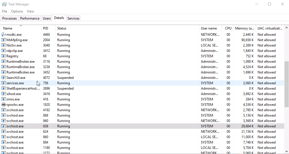This screenshot has width=289, height=154.
Task: Click PID 4460 cell
Action: point(46,35)
